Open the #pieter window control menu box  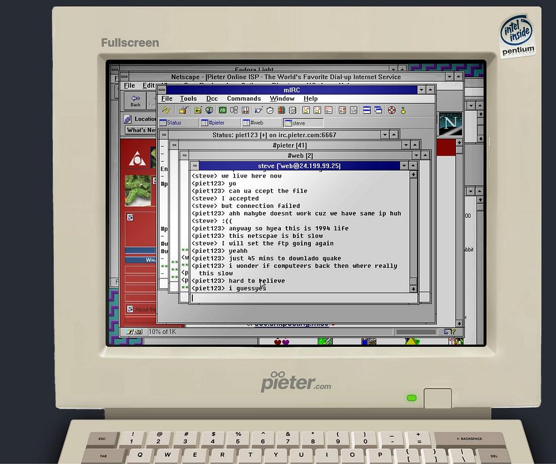point(174,145)
